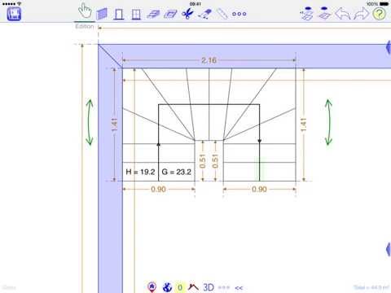This screenshot has height=293, width=391.
Task: Tap the roof icon in bottom bar
Action: 193,286
